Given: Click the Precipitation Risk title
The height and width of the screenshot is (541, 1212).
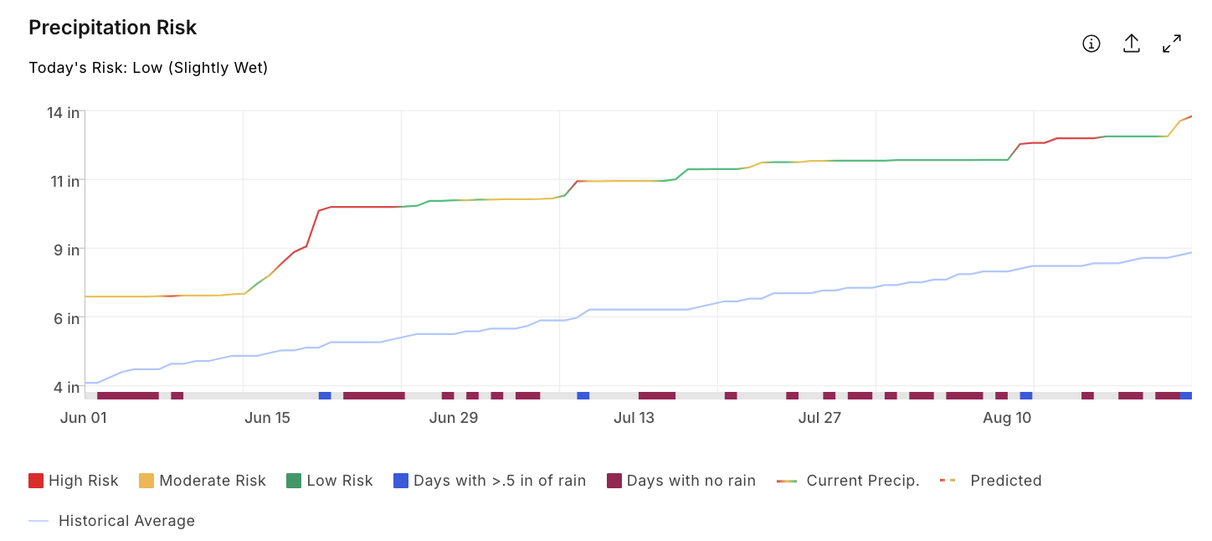Looking at the screenshot, I should (x=113, y=28).
